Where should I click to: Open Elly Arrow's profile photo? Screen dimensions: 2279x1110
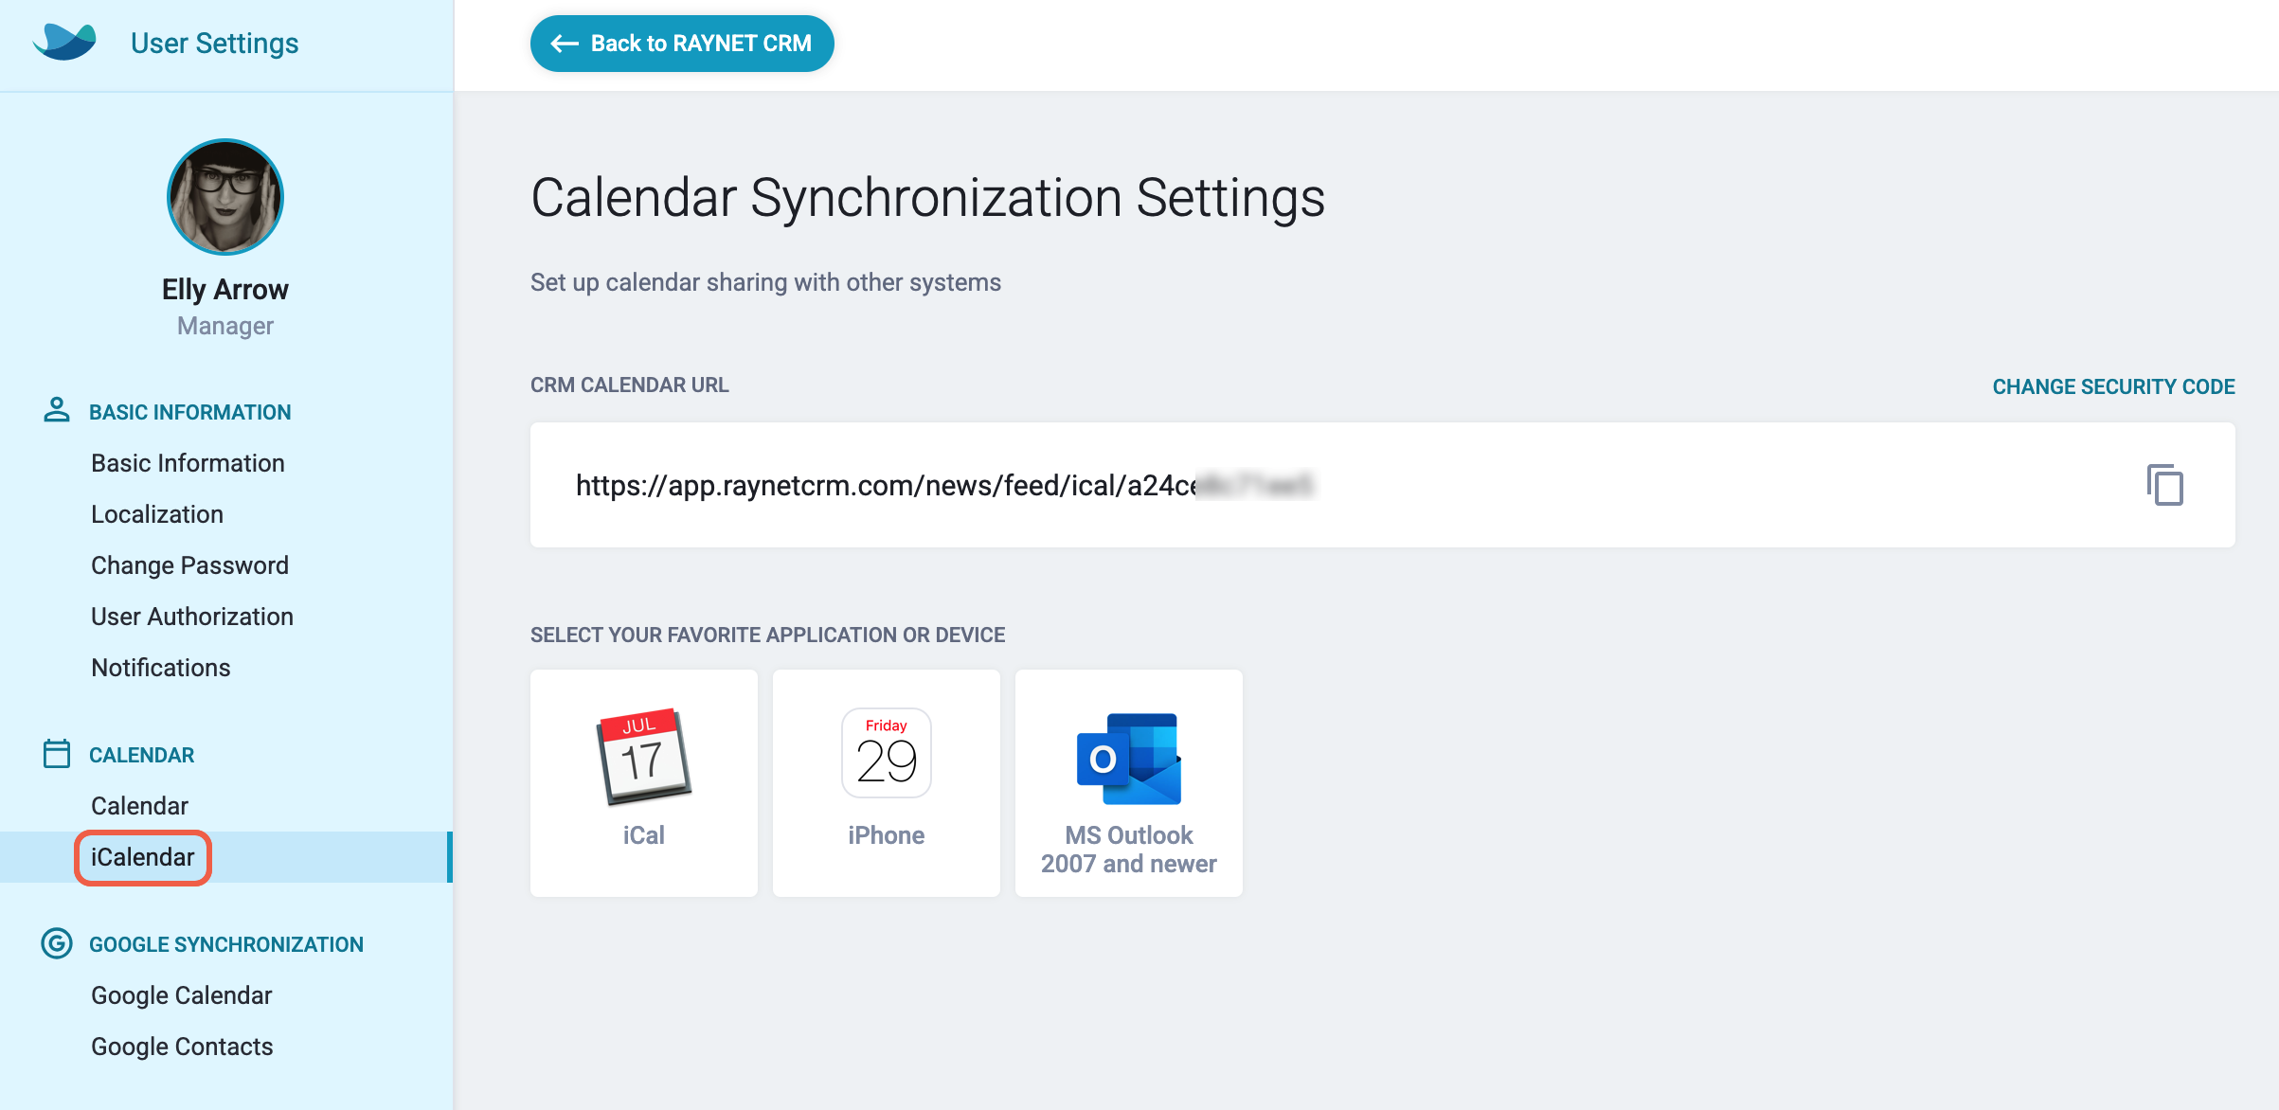click(x=225, y=197)
